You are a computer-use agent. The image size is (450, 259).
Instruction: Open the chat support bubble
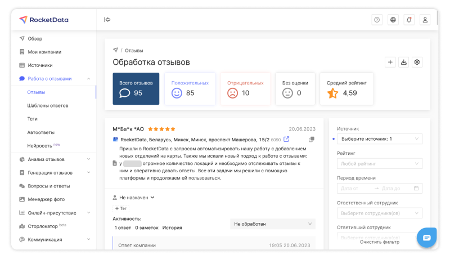(427, 238)
